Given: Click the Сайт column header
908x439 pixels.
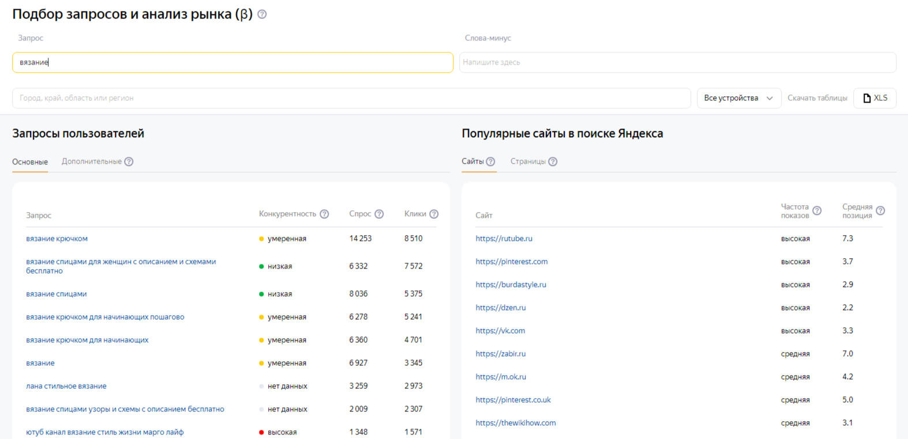Looking at the screenshot, I should [483, 215].
